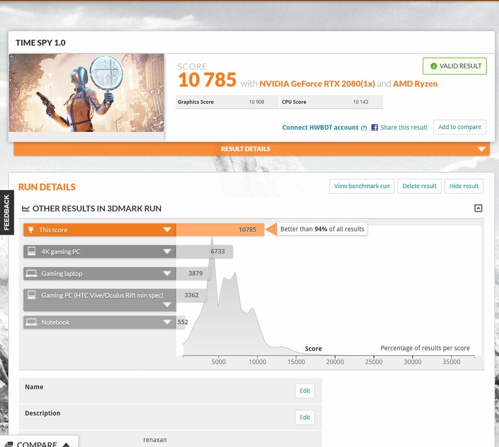This screenshot has width=499, height=447.
Task: Click the Valid Result button
Action: [x=454, y=66]
